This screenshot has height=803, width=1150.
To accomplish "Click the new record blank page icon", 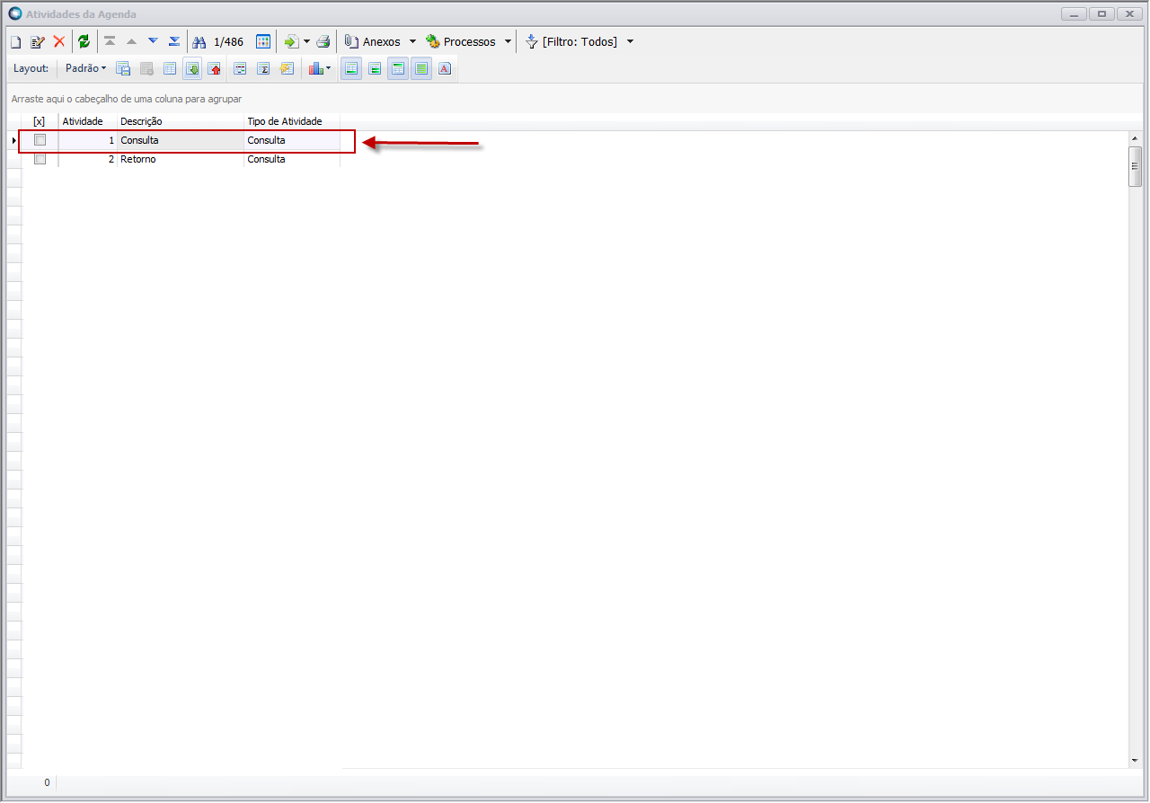I will pos(15,41).
